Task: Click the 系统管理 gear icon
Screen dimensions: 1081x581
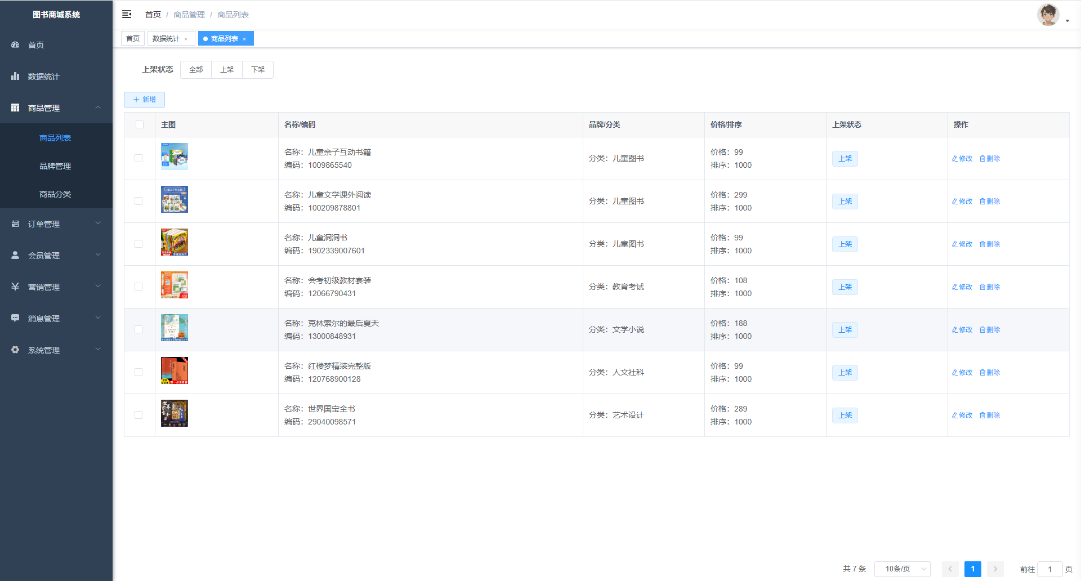Action: [x=15, y=350]
